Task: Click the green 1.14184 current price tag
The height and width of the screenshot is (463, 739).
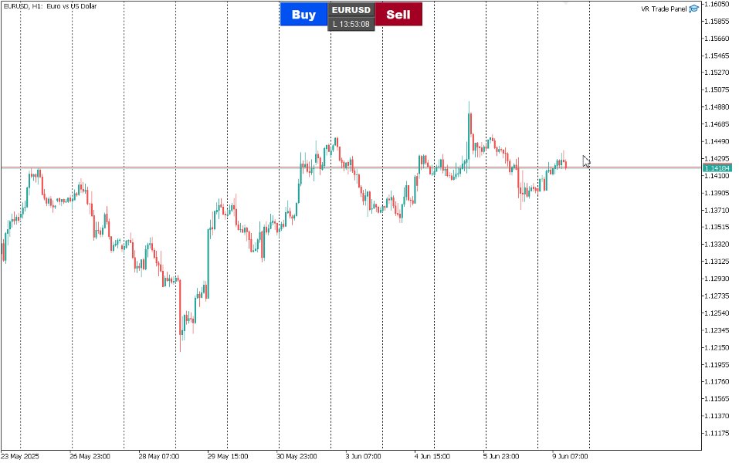Action: (x=717, y=168)
